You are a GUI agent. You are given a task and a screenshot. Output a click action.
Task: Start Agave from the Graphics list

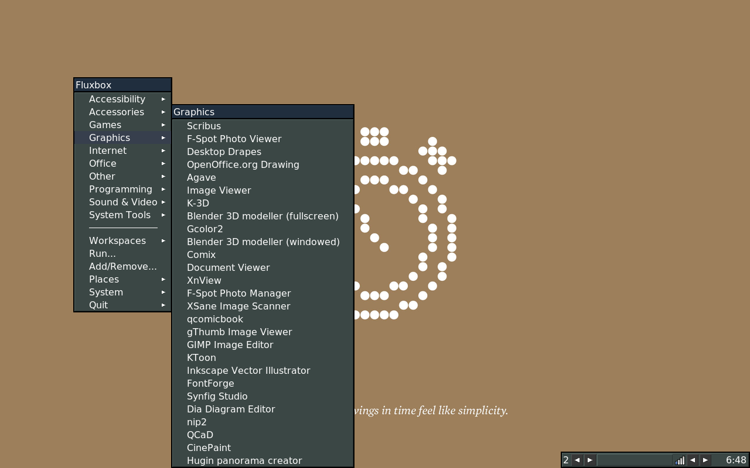[262, 177]
